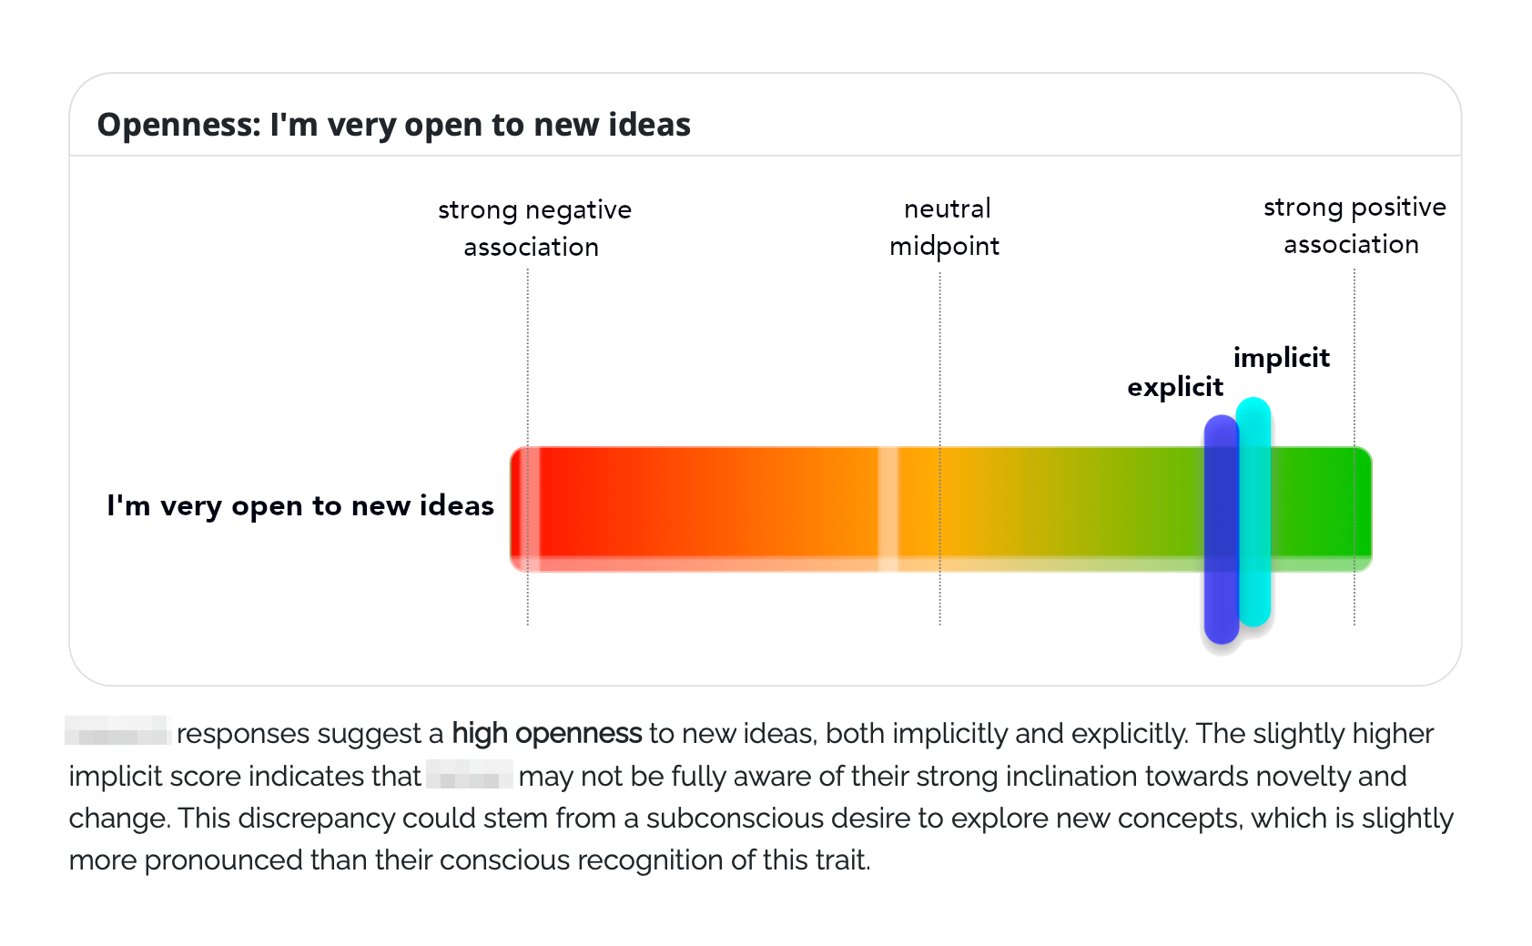
Task: Click the blurred name after 'indicates that'
Action: tap(470, 774)
